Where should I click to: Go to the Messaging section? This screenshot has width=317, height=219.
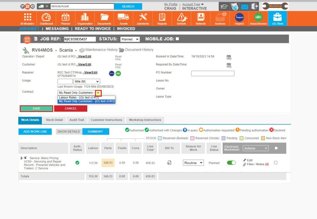tap(57, 29)
